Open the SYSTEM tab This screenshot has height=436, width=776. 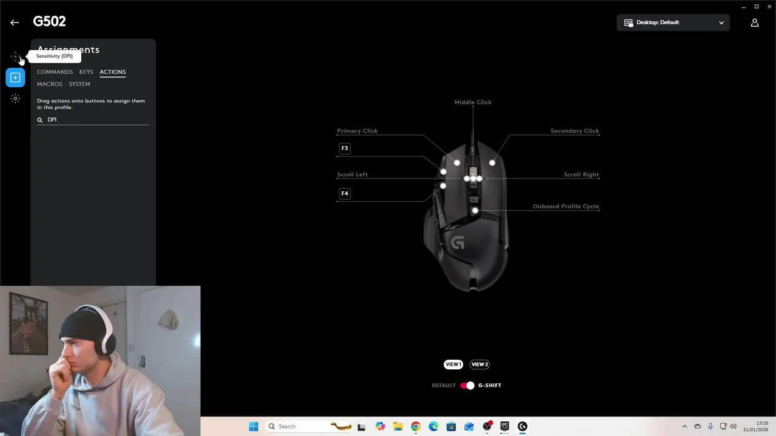pyautogui.click(x=79, y=84)
